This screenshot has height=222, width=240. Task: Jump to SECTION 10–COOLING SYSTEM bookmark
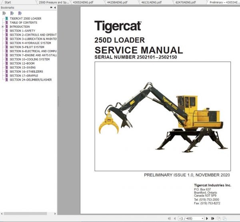point(30,59)
